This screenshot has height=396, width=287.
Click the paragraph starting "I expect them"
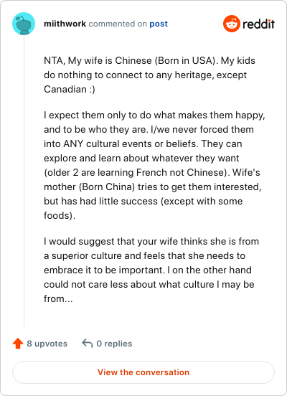[154, 165]
